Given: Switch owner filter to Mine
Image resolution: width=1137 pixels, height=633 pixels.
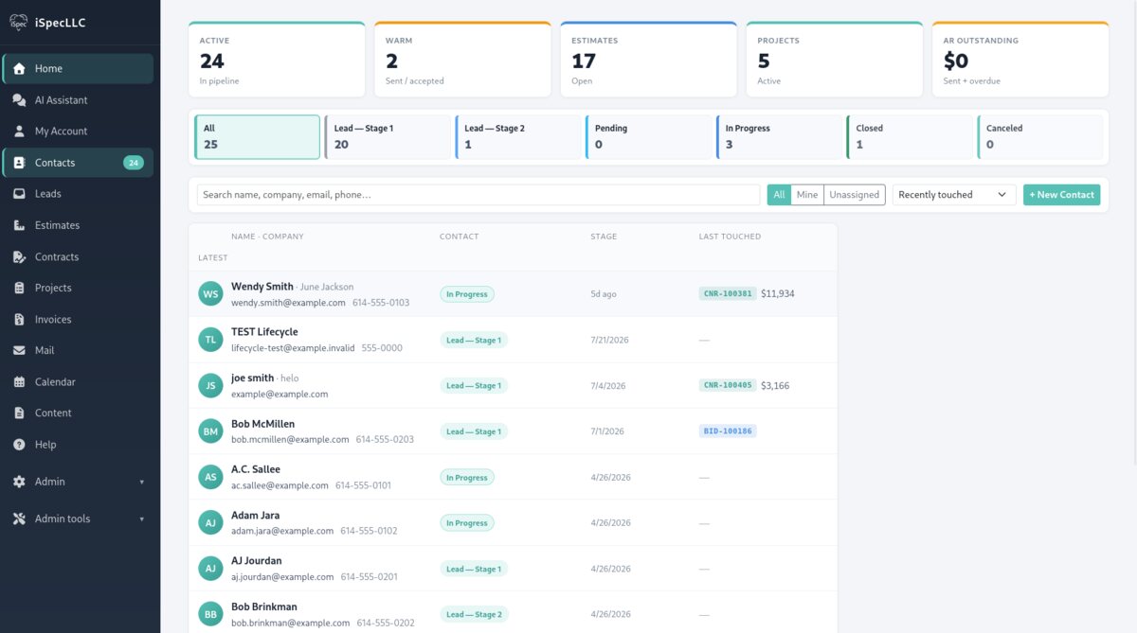Looking at the screenshot, I should [807, 195].
